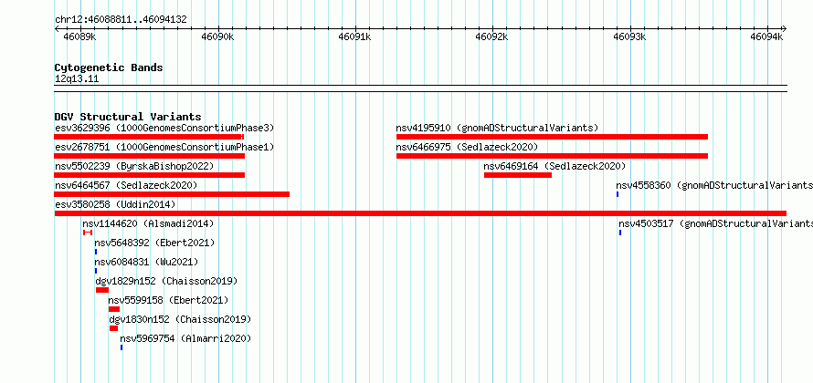Open nsv5648392 (Ebert2021) label
The width and height of the screenshot is (813, 383).
pos(154,243)
